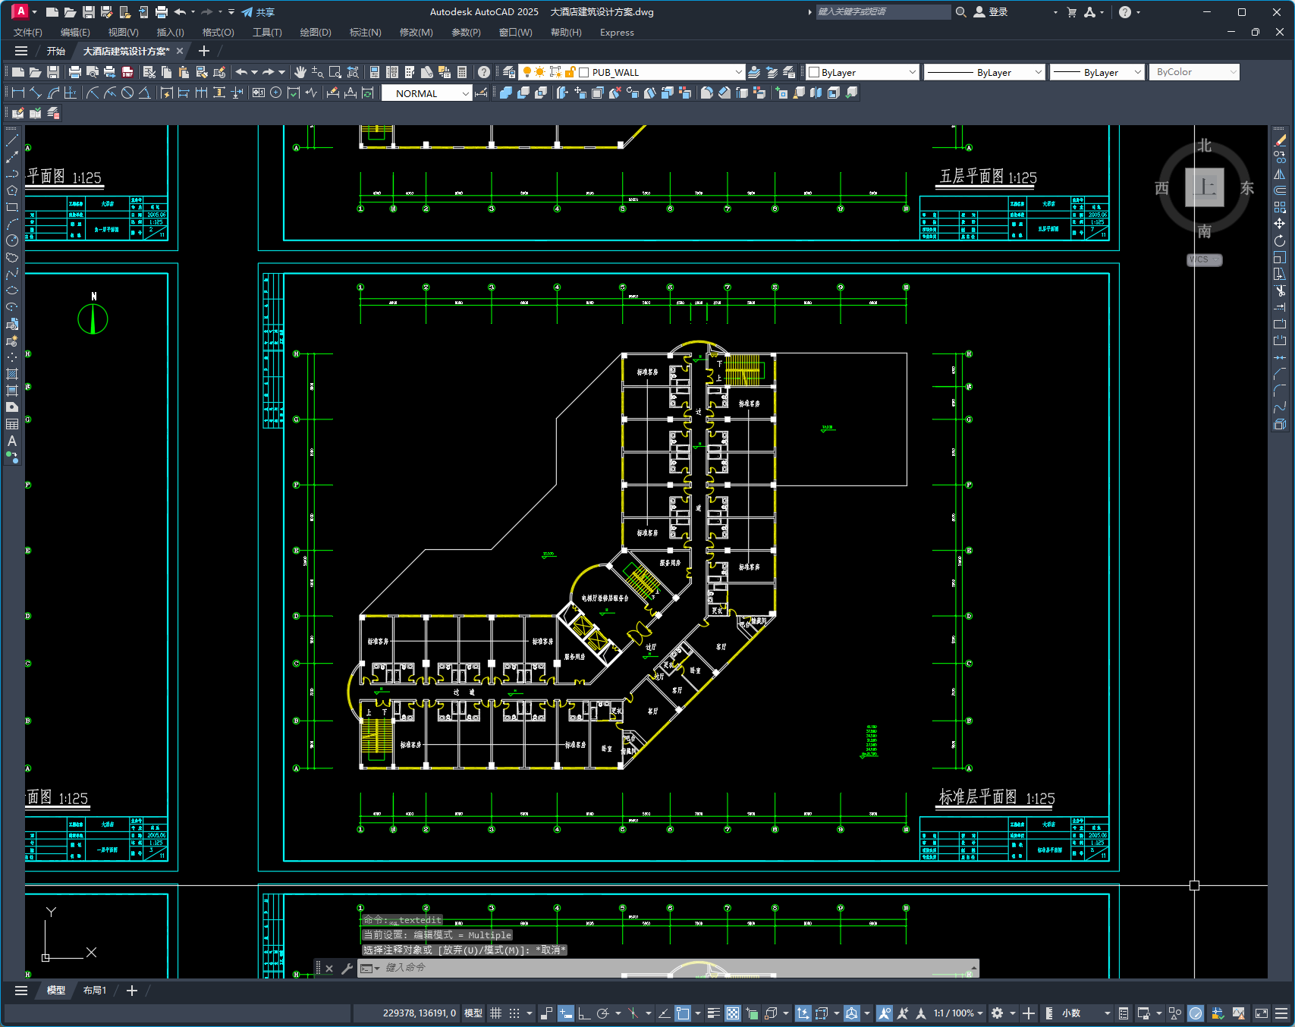Toggle dynamic input in status bar

(566, 1013)
